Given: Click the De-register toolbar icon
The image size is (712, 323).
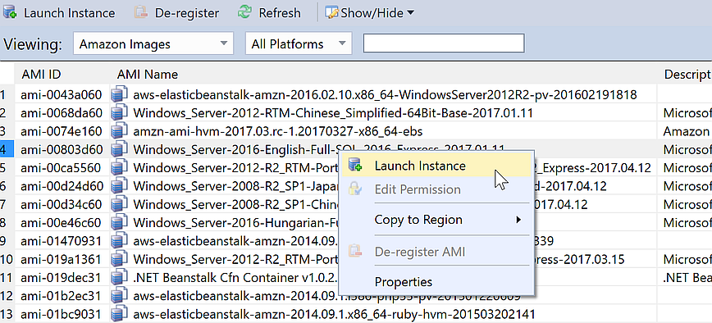Looking at the screenshot, I should point(141,12).
